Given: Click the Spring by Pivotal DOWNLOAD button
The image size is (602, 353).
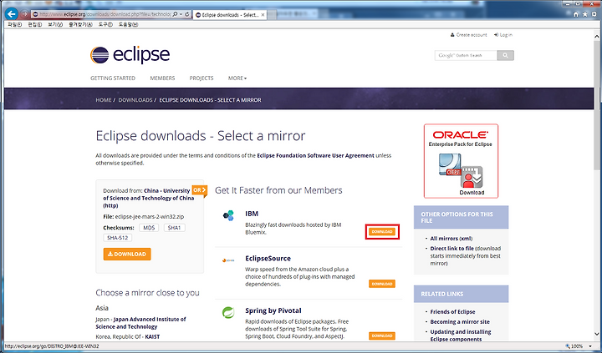Looking at the screenshot, I should click(382, 335).
